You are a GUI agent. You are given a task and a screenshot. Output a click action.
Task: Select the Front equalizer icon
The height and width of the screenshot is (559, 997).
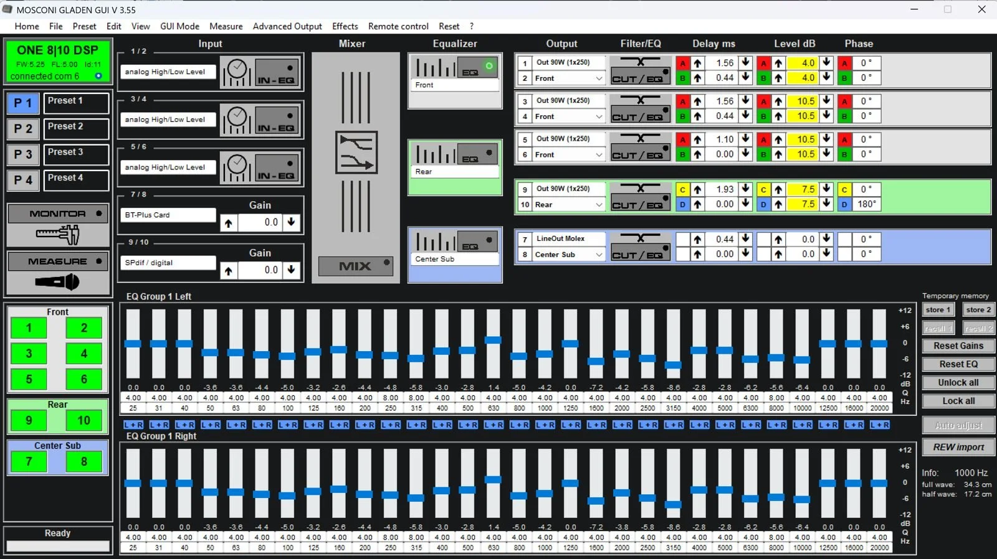coord(455,67)
